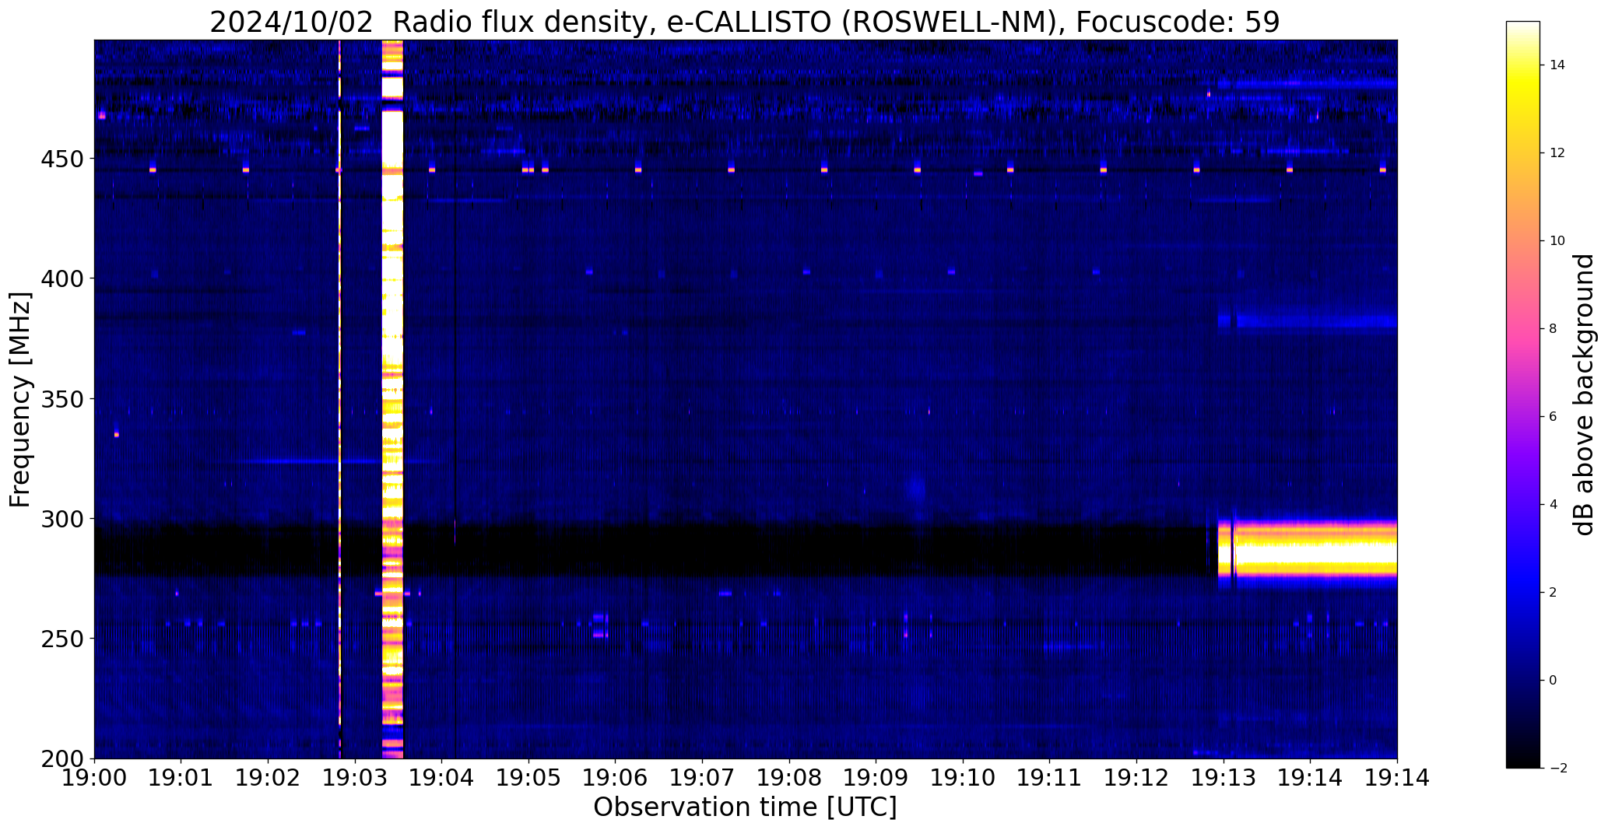Click the 19:03 time tick label
Screen dimensions: 1608x830
tap(355, 778)
